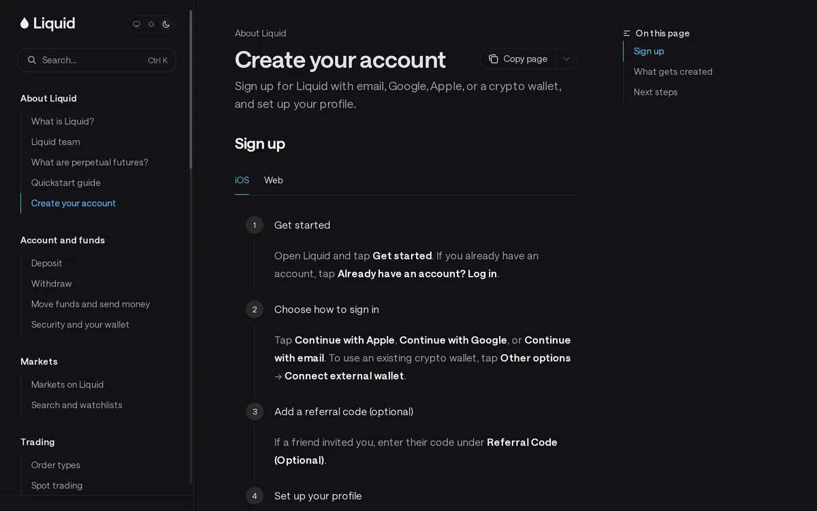Switch to dark theme moon icon
This screenshot has height=511, width=817.
pos(166,24)
